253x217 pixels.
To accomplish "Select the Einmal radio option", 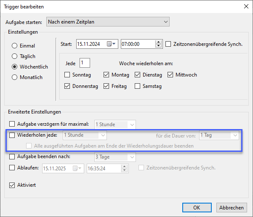I will coord(14,46).
